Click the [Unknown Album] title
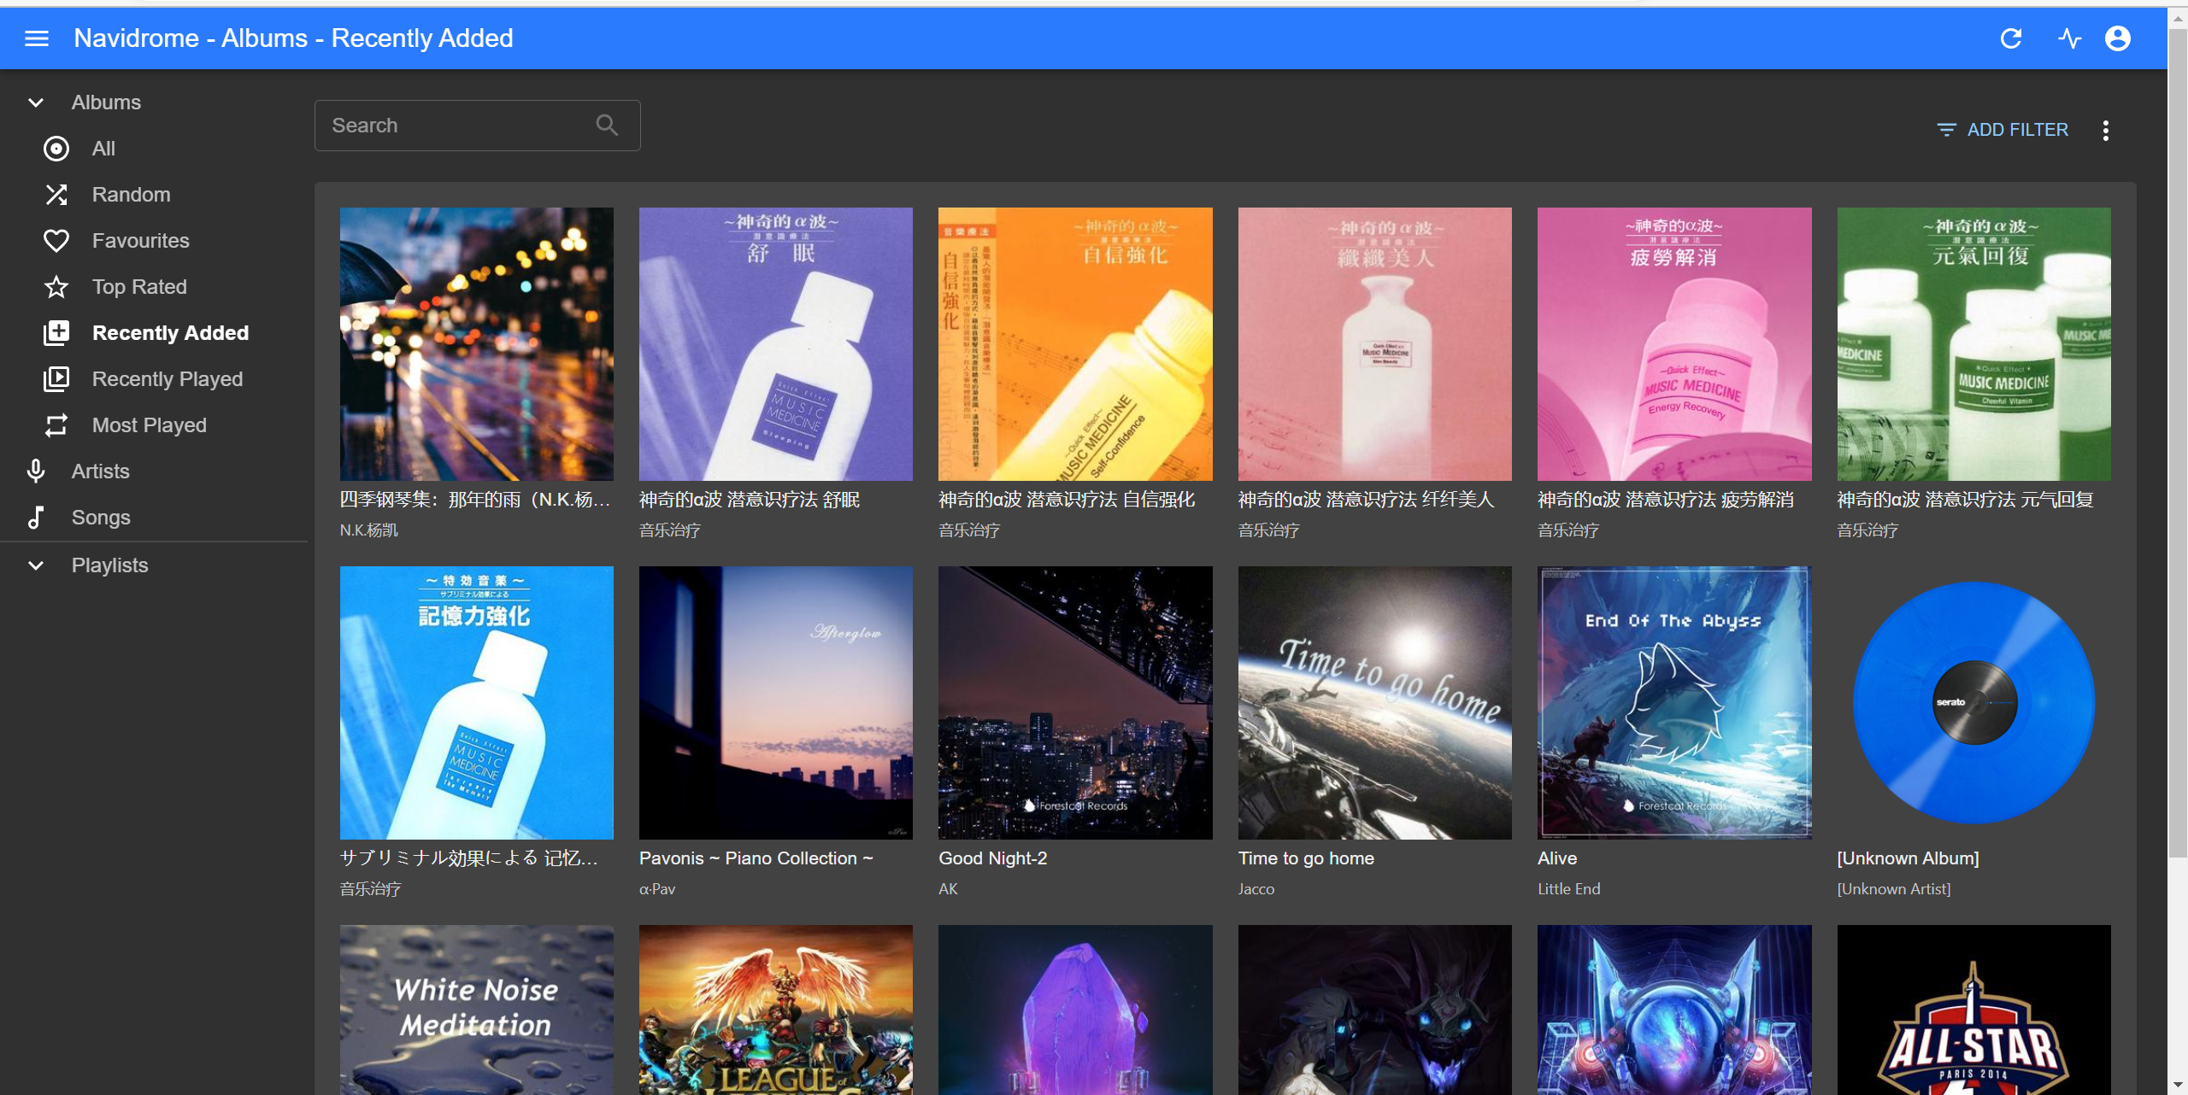This screenshot has height=1095, width=2188. [x=1909, y=858]
